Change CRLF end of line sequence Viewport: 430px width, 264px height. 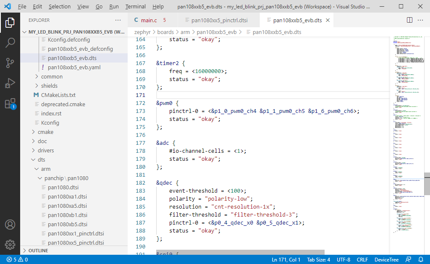[362, 259]
